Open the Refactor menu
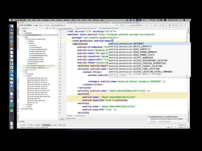 pos(67,20)
